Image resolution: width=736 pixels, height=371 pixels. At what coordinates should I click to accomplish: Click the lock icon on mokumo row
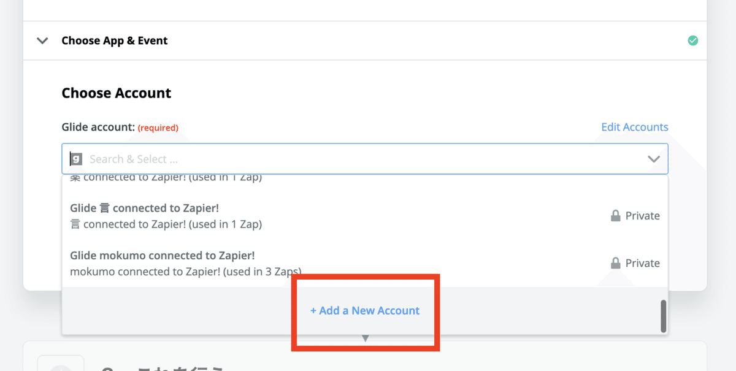615,263
